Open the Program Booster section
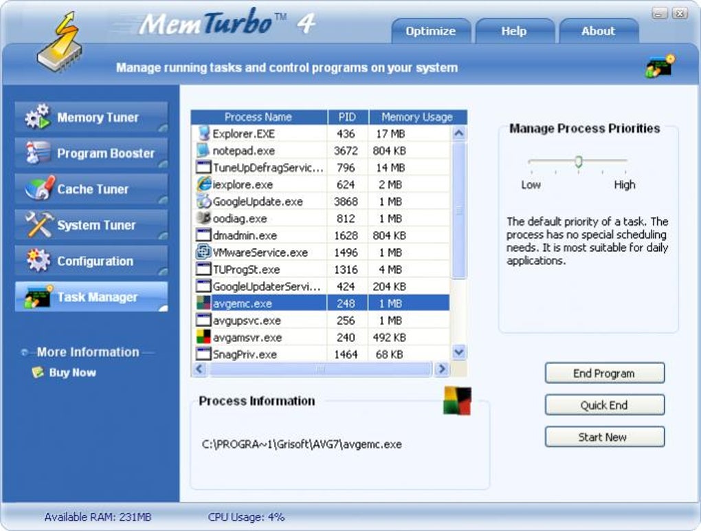 (x=91, y=153)
